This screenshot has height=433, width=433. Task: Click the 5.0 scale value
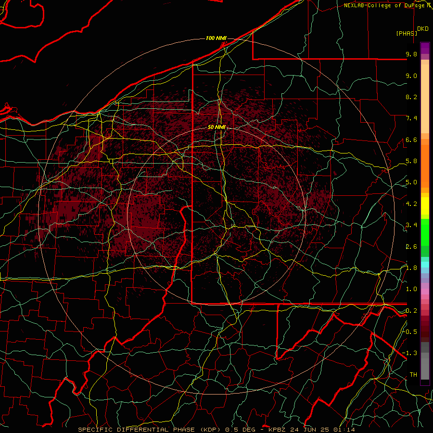pyautogui.click(x=411, y=182)
